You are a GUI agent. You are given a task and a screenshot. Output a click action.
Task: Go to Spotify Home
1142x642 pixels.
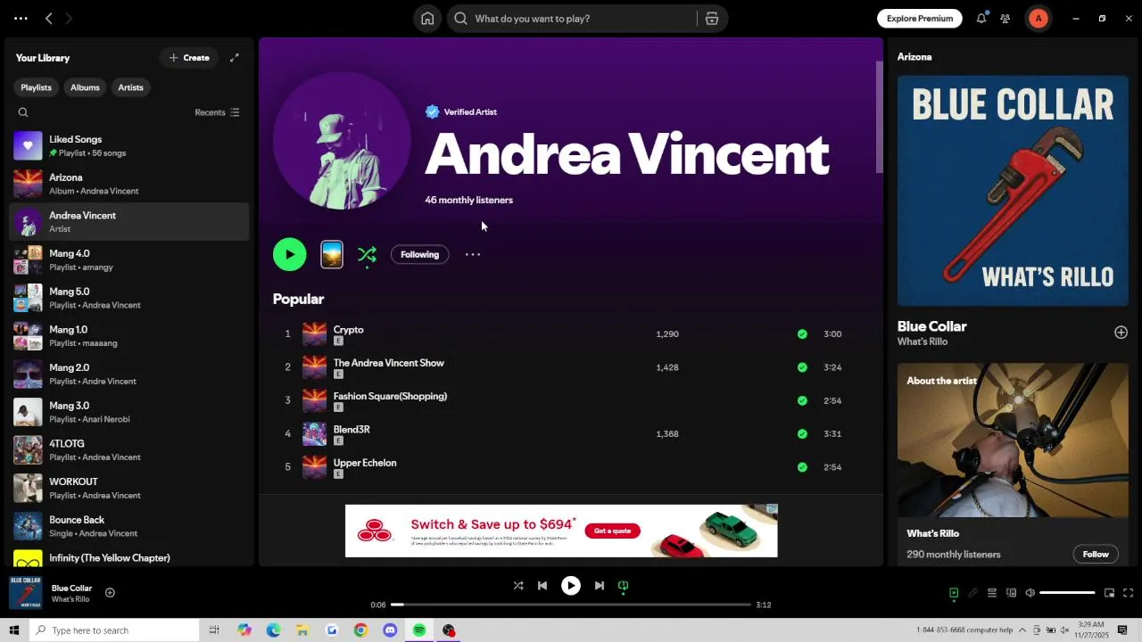(427, 19)
